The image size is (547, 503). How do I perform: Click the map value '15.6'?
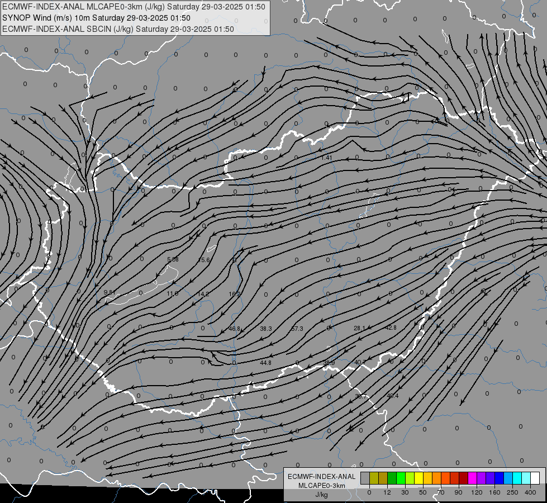[204, 260]
